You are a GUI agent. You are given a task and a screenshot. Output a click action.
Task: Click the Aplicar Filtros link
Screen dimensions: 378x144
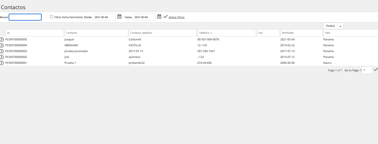click(x=176, y=17)
